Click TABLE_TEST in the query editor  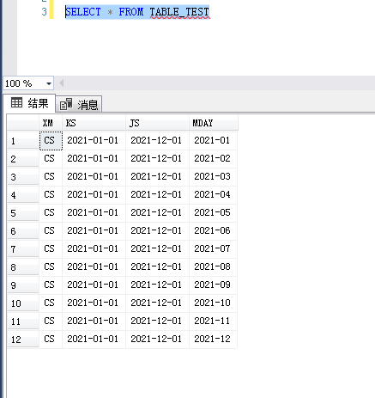(179, 12)
